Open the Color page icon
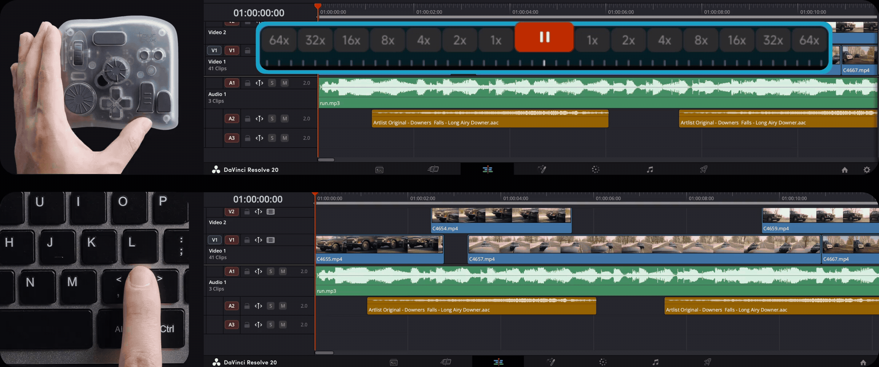 pyautogui.click(x=595, y=169)
